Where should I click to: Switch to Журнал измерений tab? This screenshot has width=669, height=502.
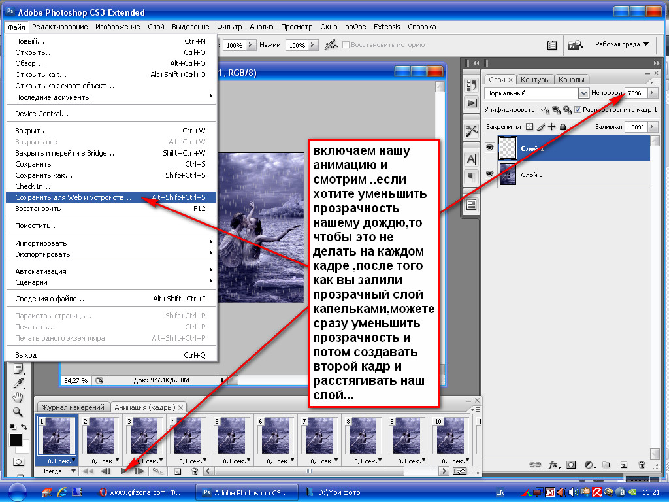(x=73, y=407)
